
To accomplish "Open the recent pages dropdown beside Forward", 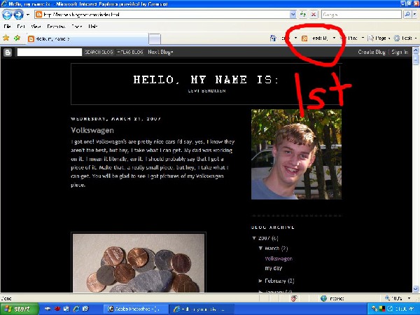I will [x=28, y=15].
